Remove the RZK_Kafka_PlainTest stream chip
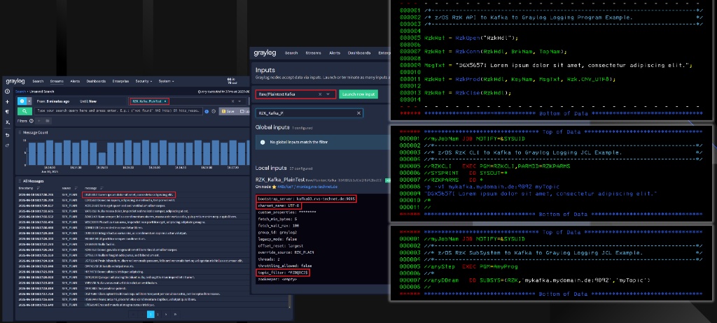 point(165,101)
